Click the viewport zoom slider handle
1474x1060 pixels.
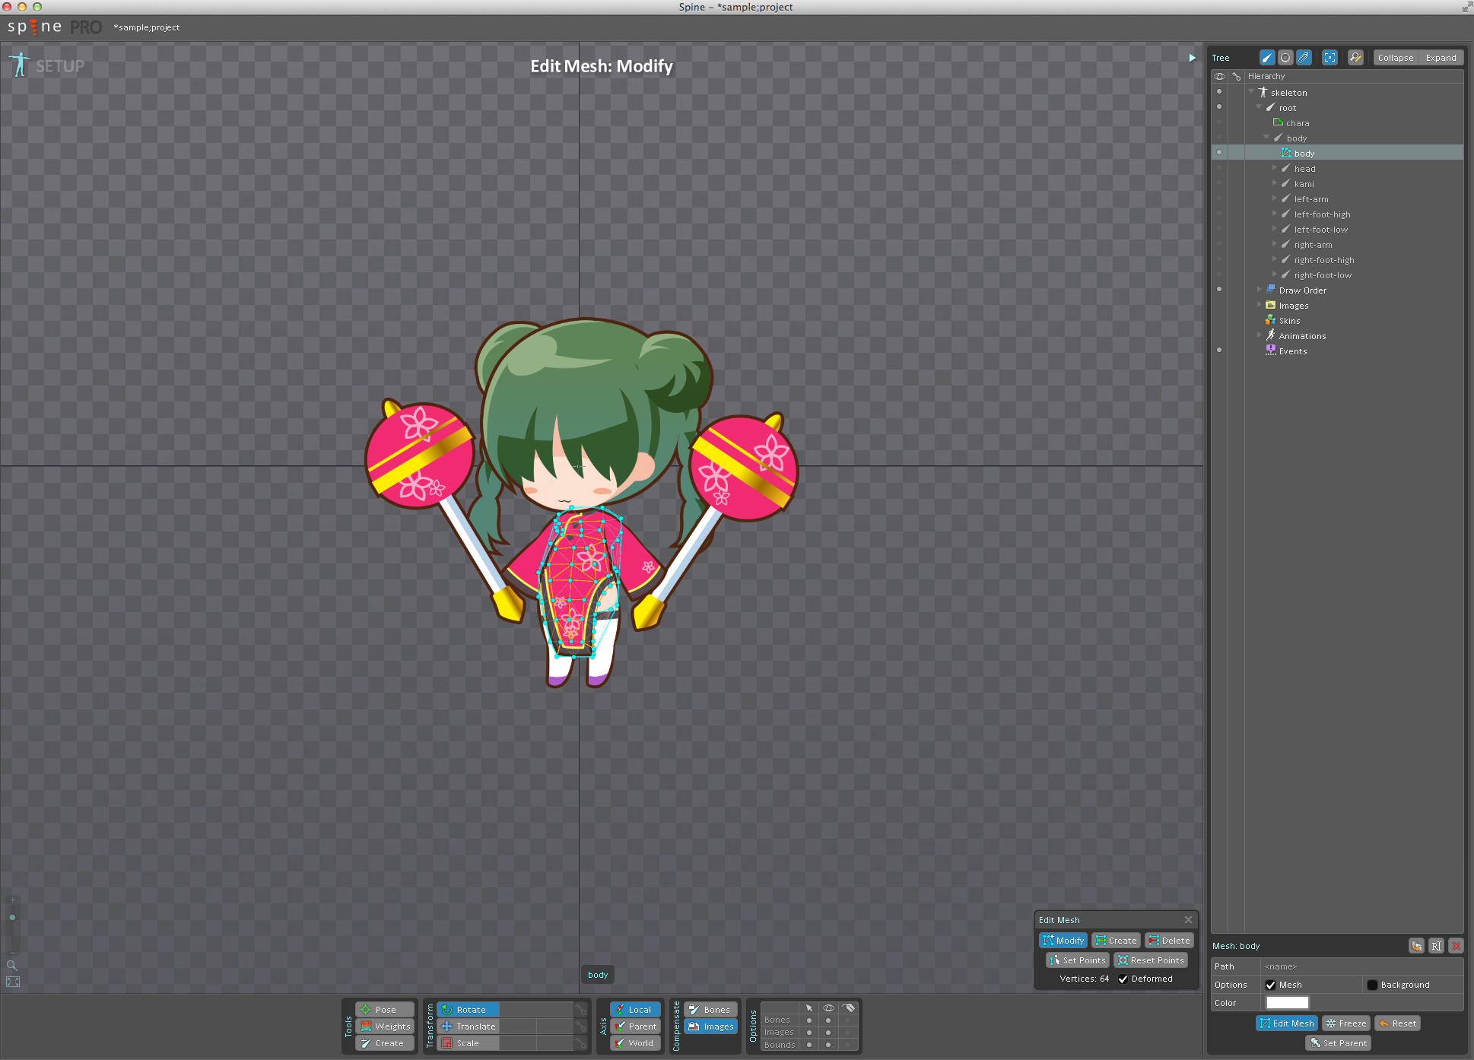[x=12, y=917]
